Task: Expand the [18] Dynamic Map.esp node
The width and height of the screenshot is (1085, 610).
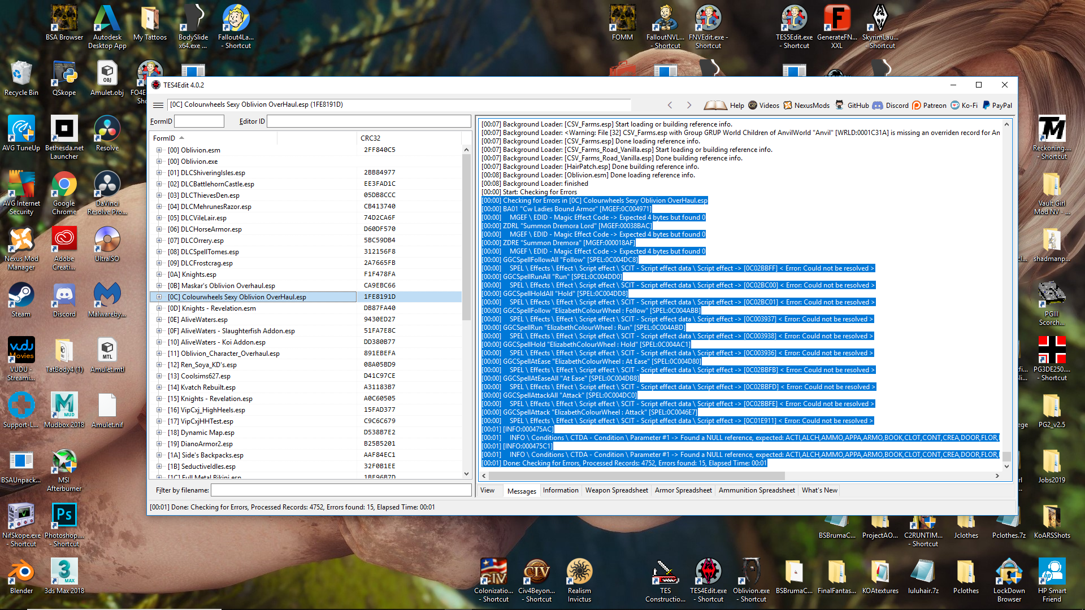Action: [x=159, y=433]
